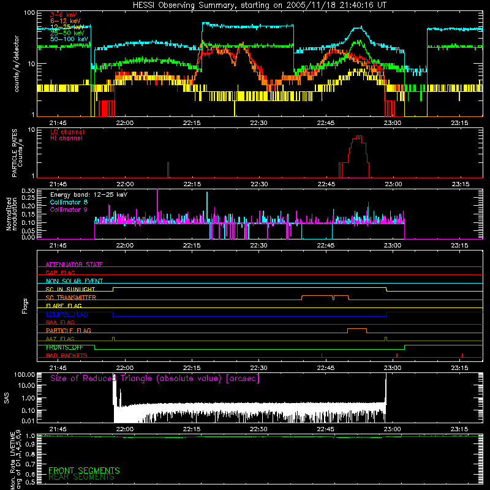Viewport: 490px width, 490px height.
Task: Click the 'SC_IN_SUNLIGHT' flag label
Action: click(x=70, y=289)
